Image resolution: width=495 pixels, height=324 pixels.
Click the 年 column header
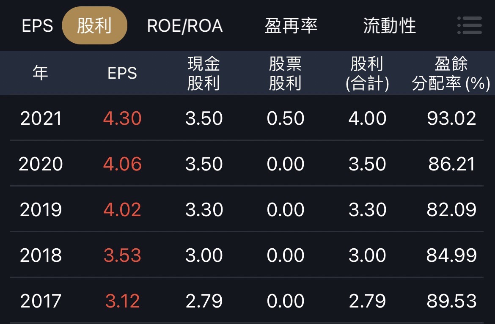(41, 73)
